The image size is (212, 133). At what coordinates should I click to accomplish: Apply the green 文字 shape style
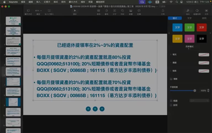coord(189,27)
